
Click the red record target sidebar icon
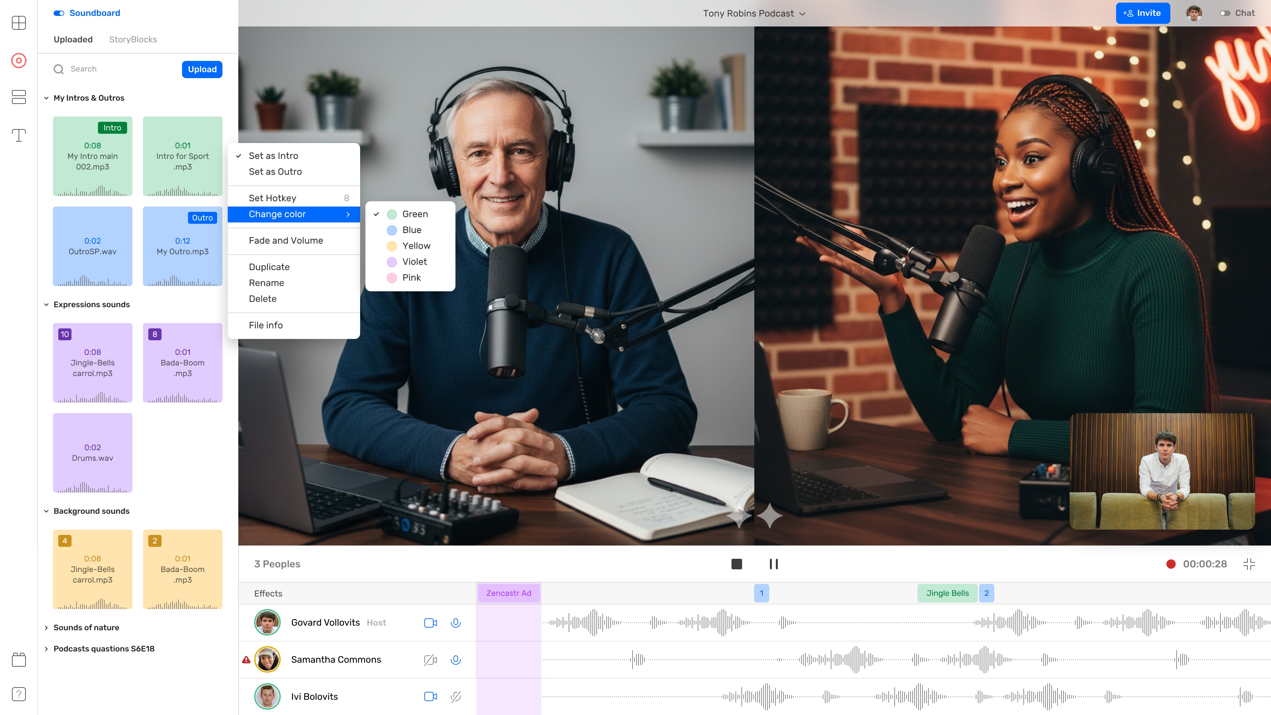pyautogui.click(x=19, y=61)
